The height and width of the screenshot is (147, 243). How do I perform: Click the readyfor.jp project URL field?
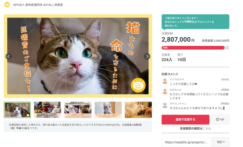tap(187, 142)
